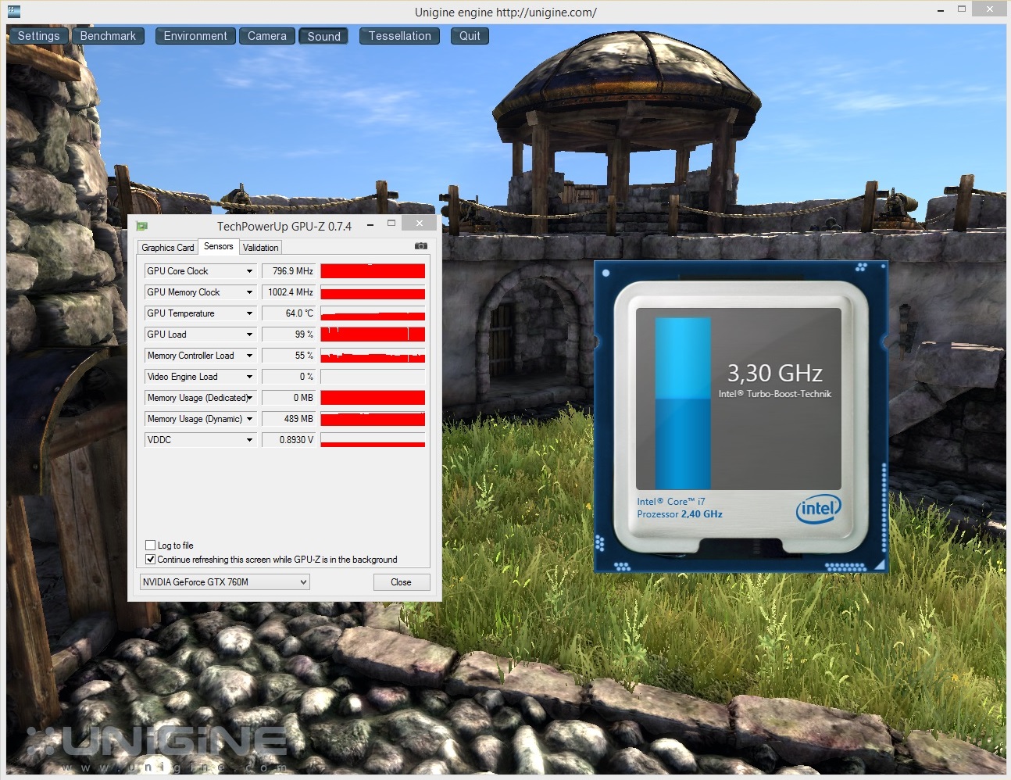The image size is (1011, 780).
Task: Expand the GPU Memory Clock sensor dropdown
Action: coord(249,292)
